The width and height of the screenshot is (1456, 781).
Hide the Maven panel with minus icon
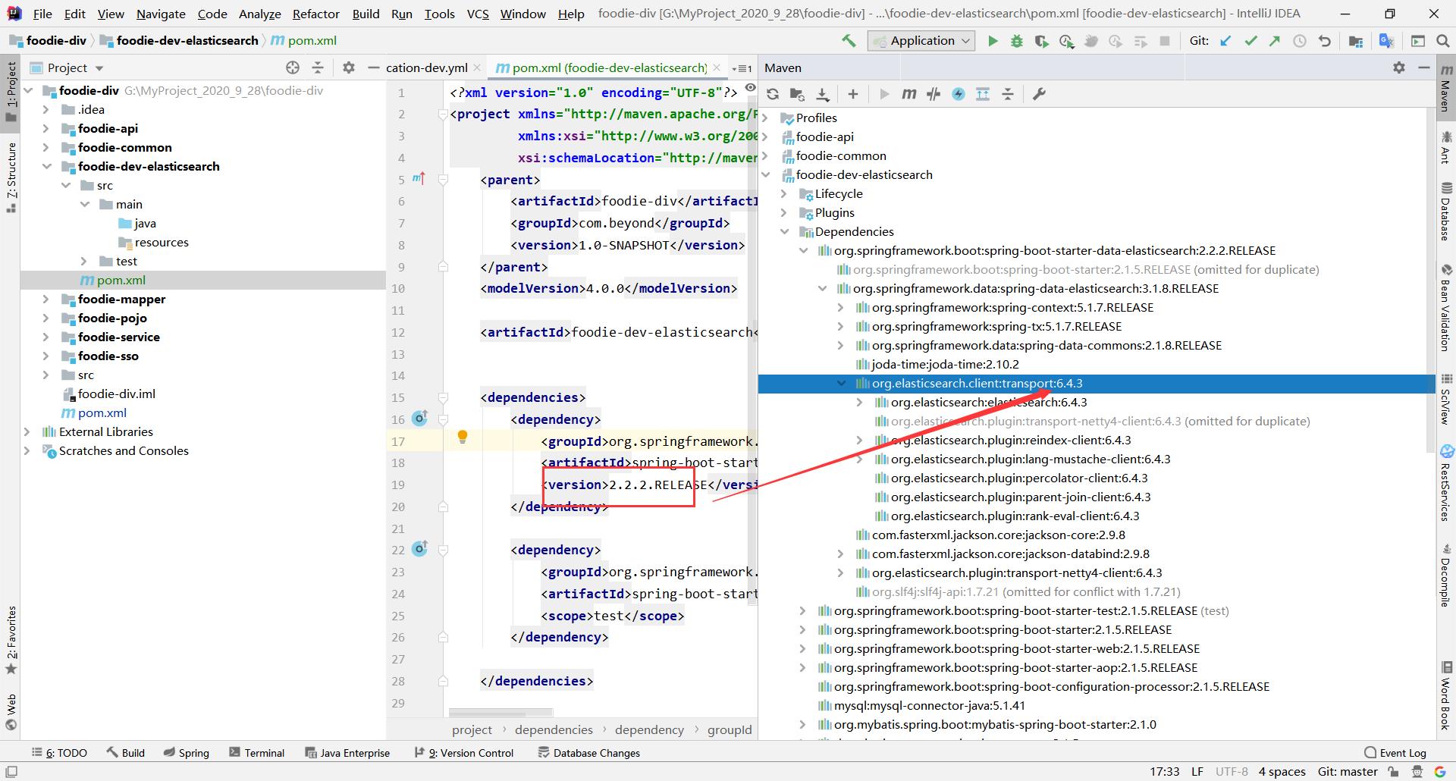[1424, 67]
